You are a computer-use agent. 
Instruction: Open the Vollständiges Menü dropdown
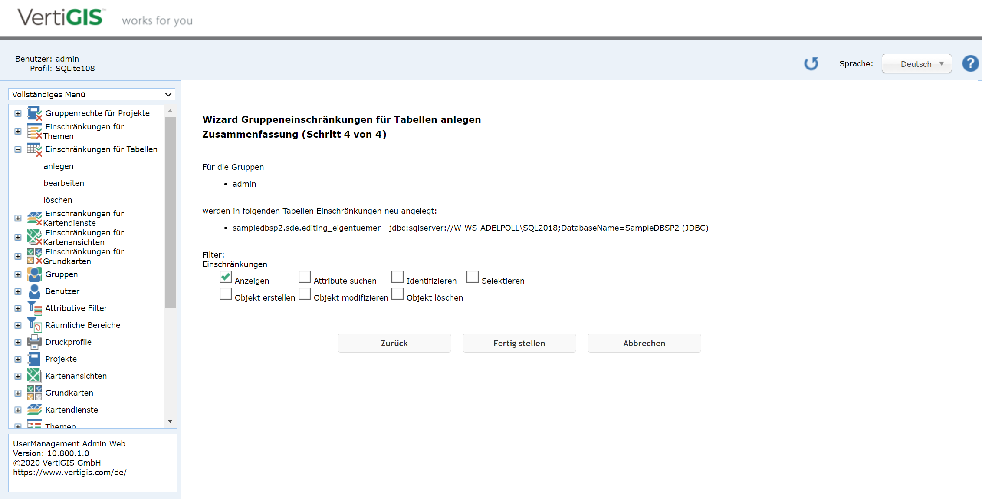(92, 94)
